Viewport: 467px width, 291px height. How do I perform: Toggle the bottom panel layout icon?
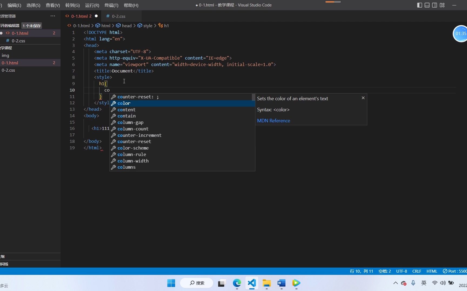427,5
